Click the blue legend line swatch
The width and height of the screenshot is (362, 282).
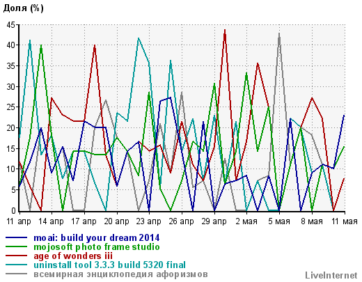point(16,238)
